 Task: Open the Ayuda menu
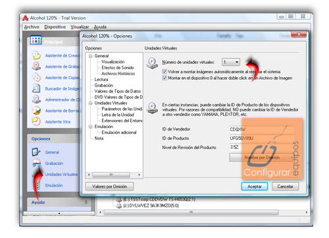100,27
